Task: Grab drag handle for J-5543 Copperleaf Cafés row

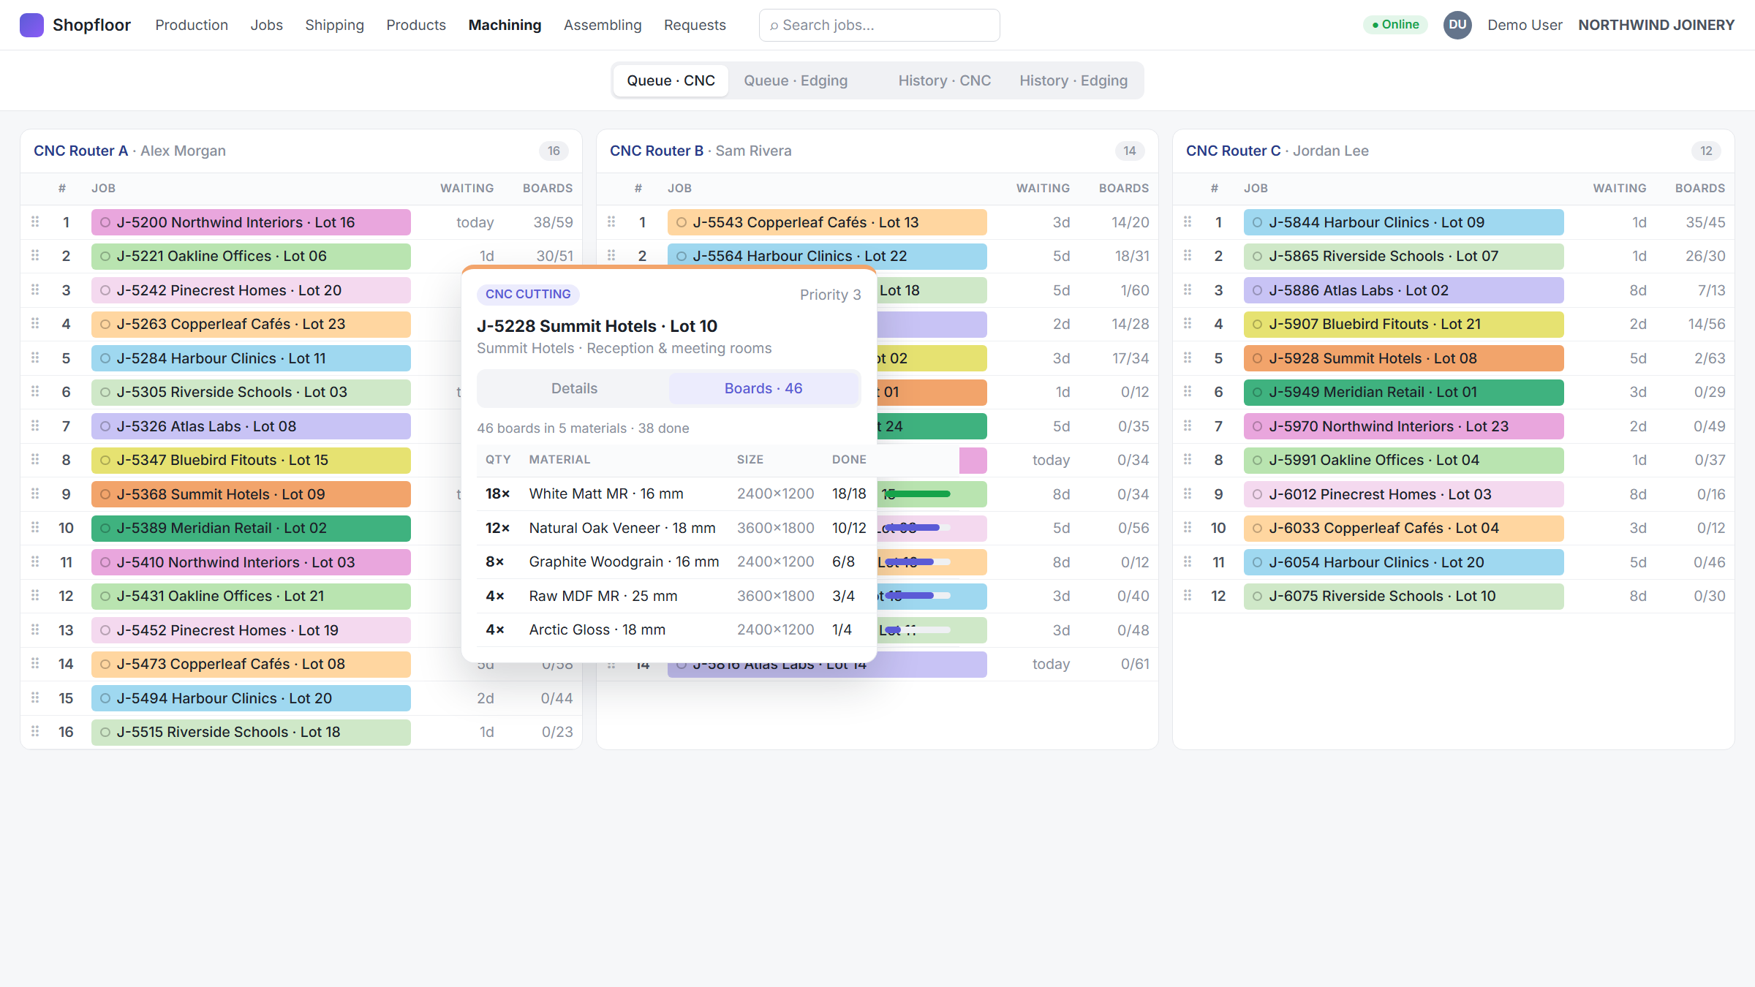Action: pyautogui.click(x=611, y=222)
